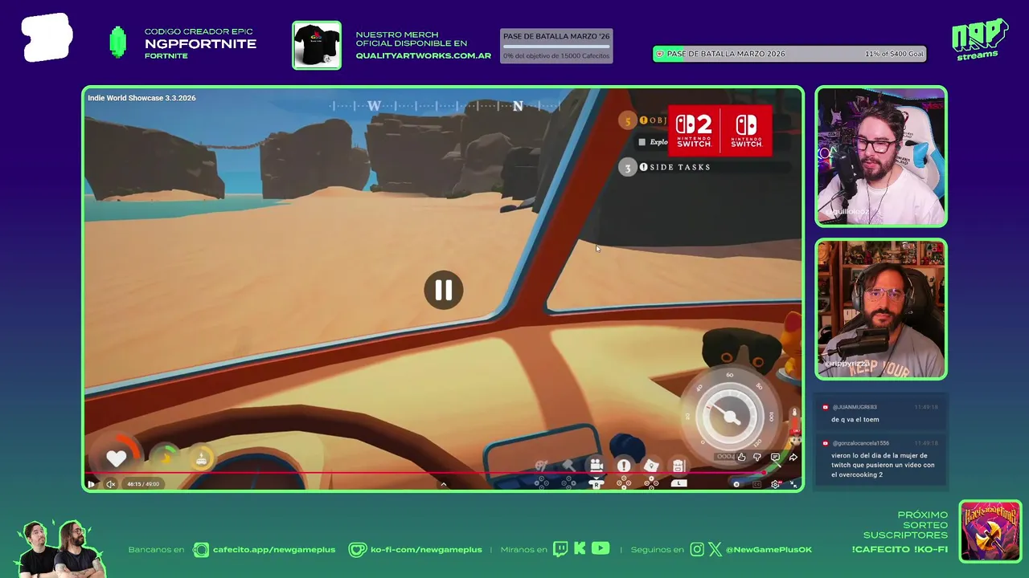The height and width of the screenshot is (578, 1029).
Task: Open the backpack inventory icon in game HUD
Action: point(678,466)
